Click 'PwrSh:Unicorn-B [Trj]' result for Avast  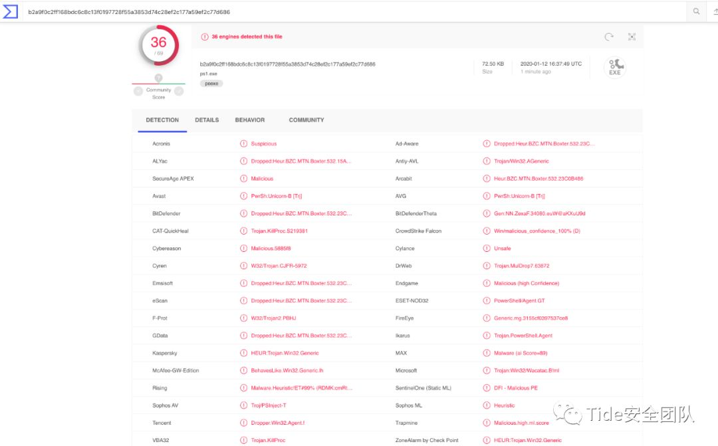(x=276, y=196)
